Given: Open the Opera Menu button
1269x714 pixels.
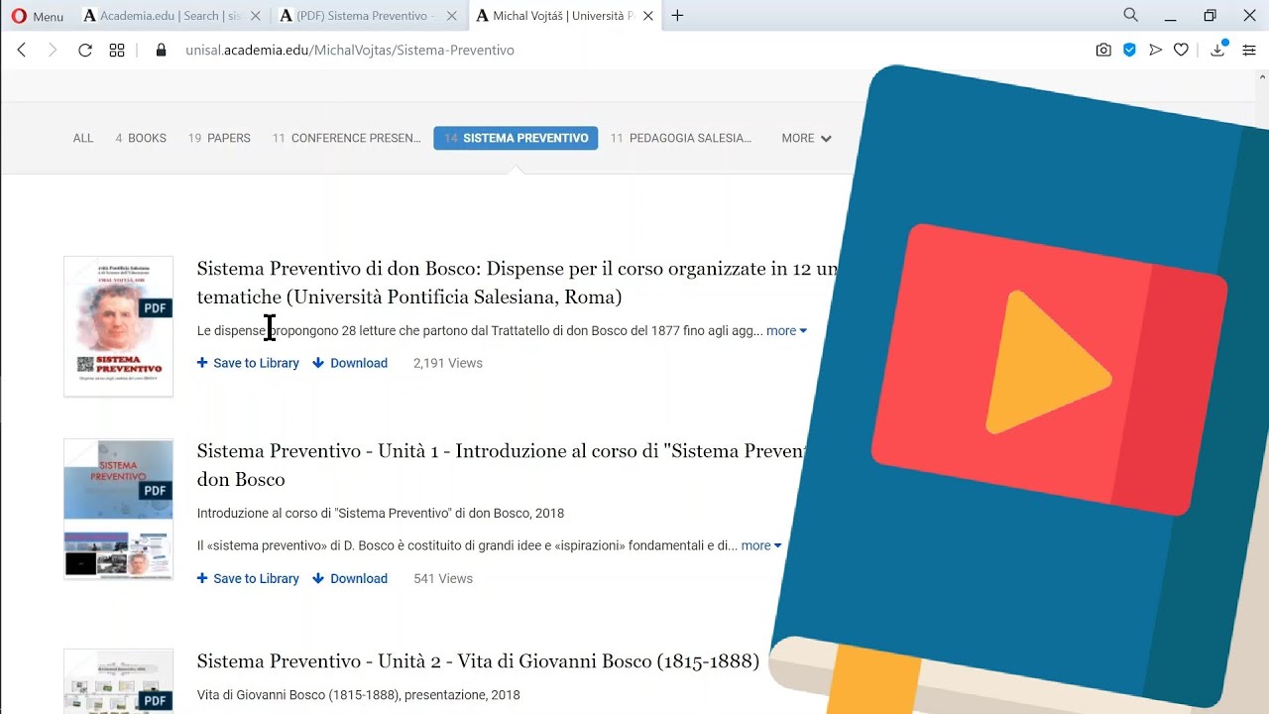Looking at the screenshot, I should click(x=37, y=16).
